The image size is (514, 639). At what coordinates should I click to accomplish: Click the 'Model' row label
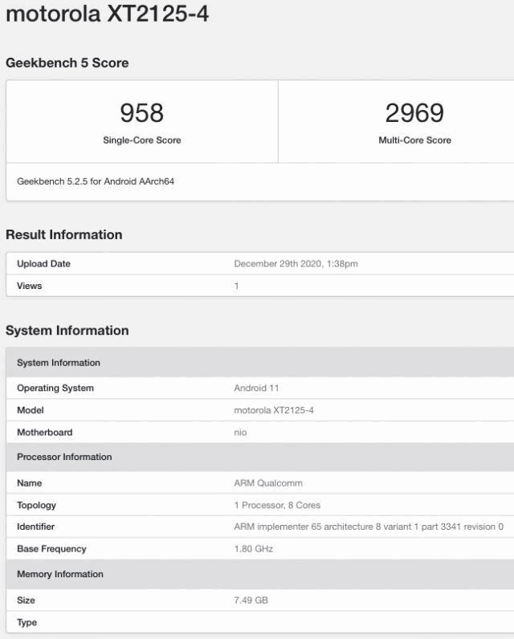pos(31,410)
